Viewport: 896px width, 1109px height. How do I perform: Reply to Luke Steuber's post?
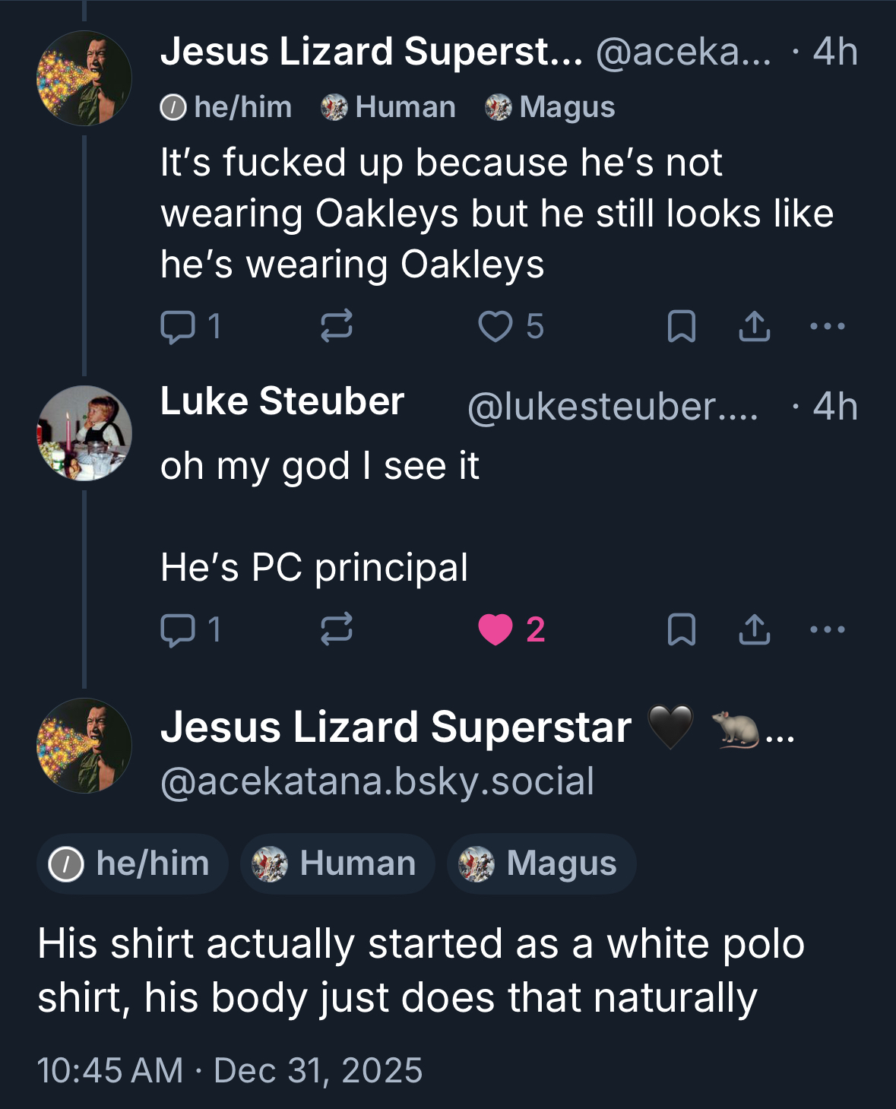[179, 629]
